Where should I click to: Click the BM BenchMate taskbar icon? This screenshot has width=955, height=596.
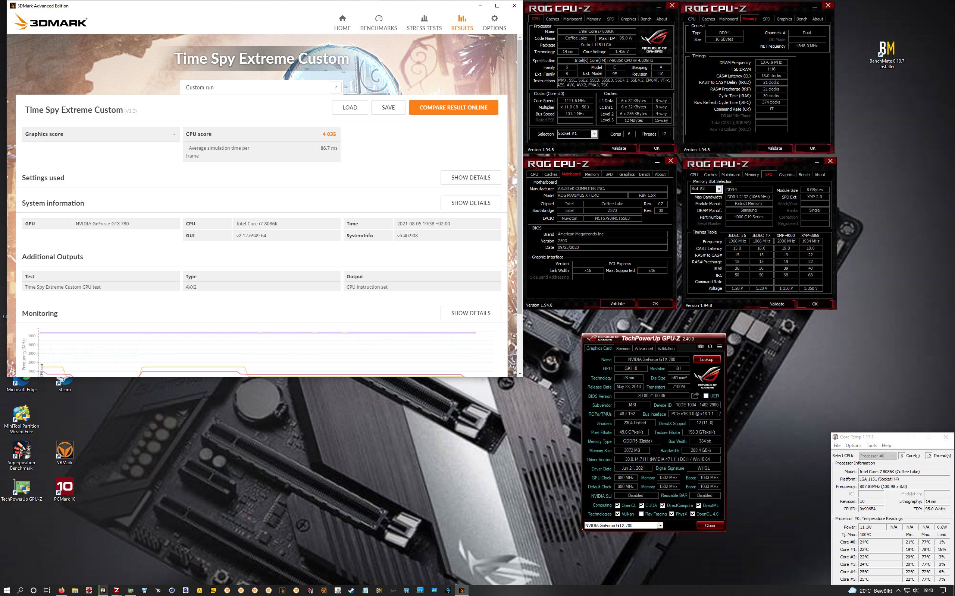tap(379, 590)
